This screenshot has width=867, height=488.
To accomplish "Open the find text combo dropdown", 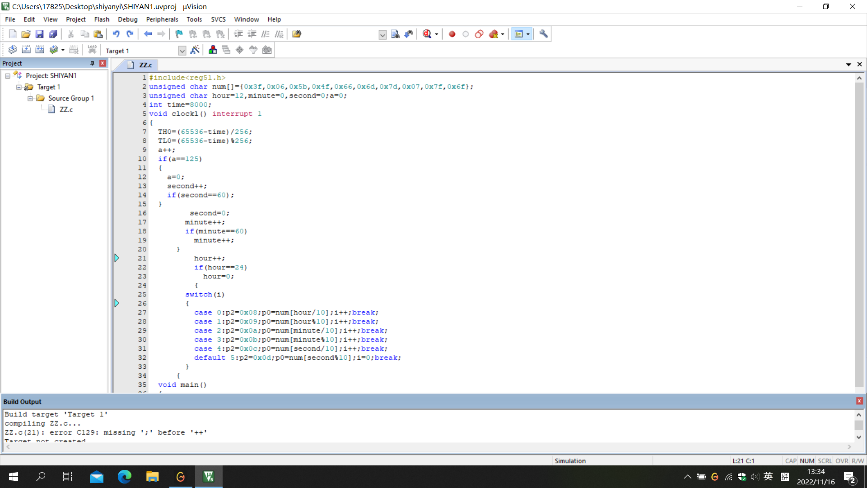I will (382, 35).
